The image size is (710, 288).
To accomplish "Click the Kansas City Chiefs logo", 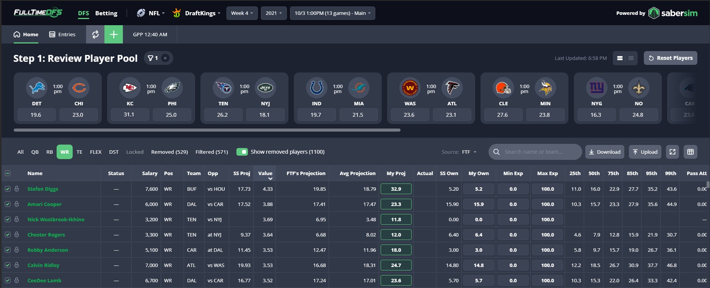I will (x=130, y=88).
